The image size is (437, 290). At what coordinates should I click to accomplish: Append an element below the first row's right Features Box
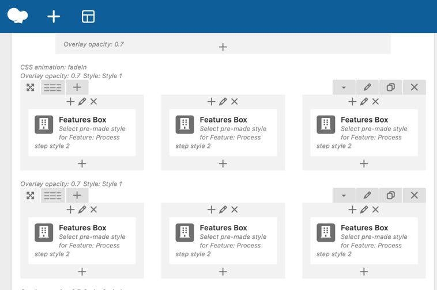click(x=364, y=163)
